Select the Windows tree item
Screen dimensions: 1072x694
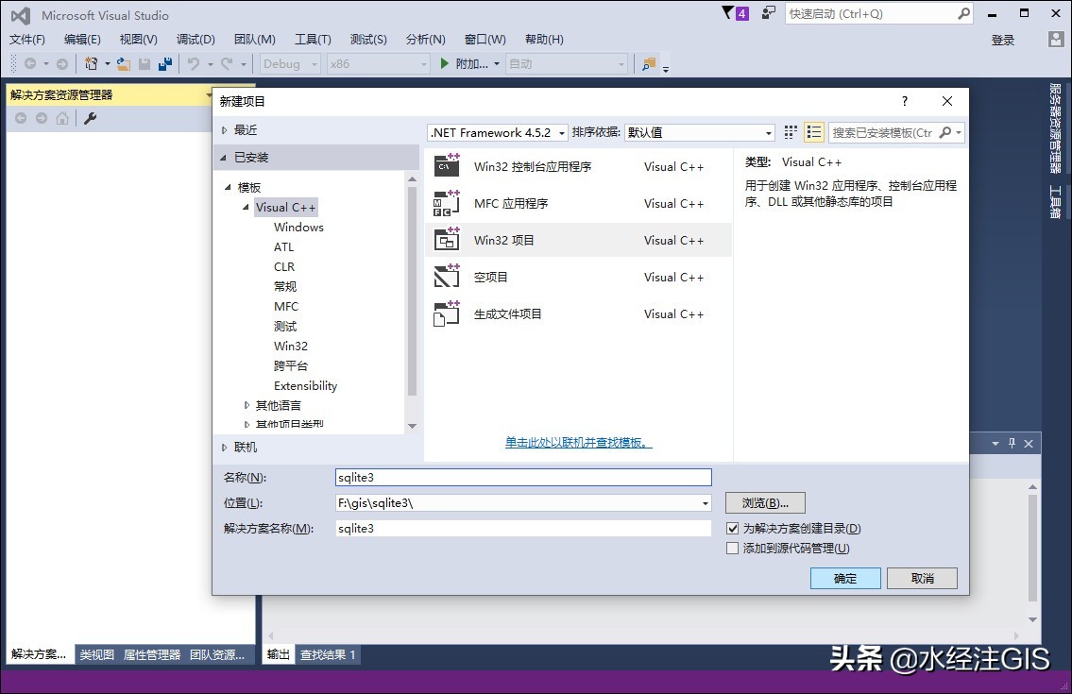[298, 227]
